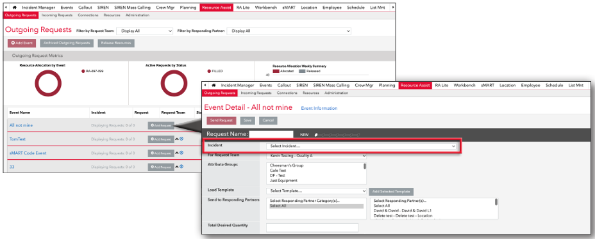Image resolution: width=595 pixels, height=239 pixels.
Task: Toggle Allocated legend swatch in weekly summary
Action: coord(276,71)
